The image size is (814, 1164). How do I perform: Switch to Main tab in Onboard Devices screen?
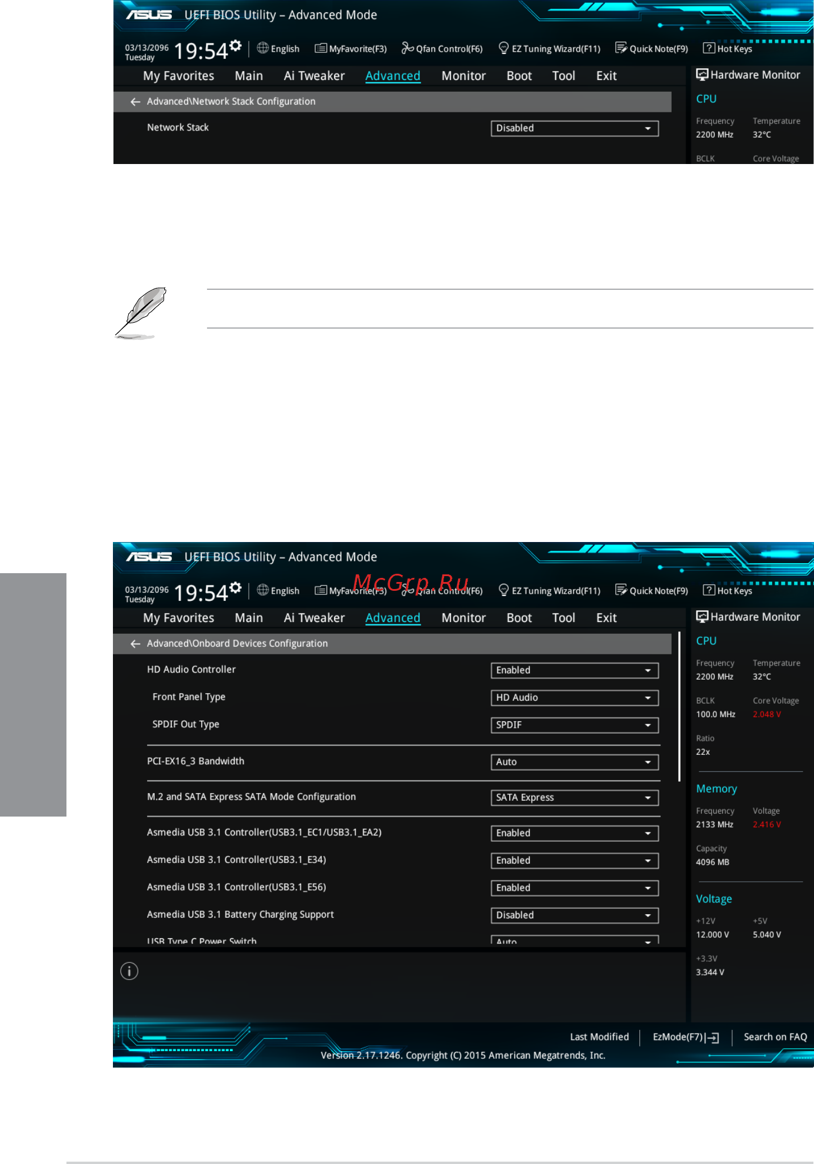click(x=249, y=618)
